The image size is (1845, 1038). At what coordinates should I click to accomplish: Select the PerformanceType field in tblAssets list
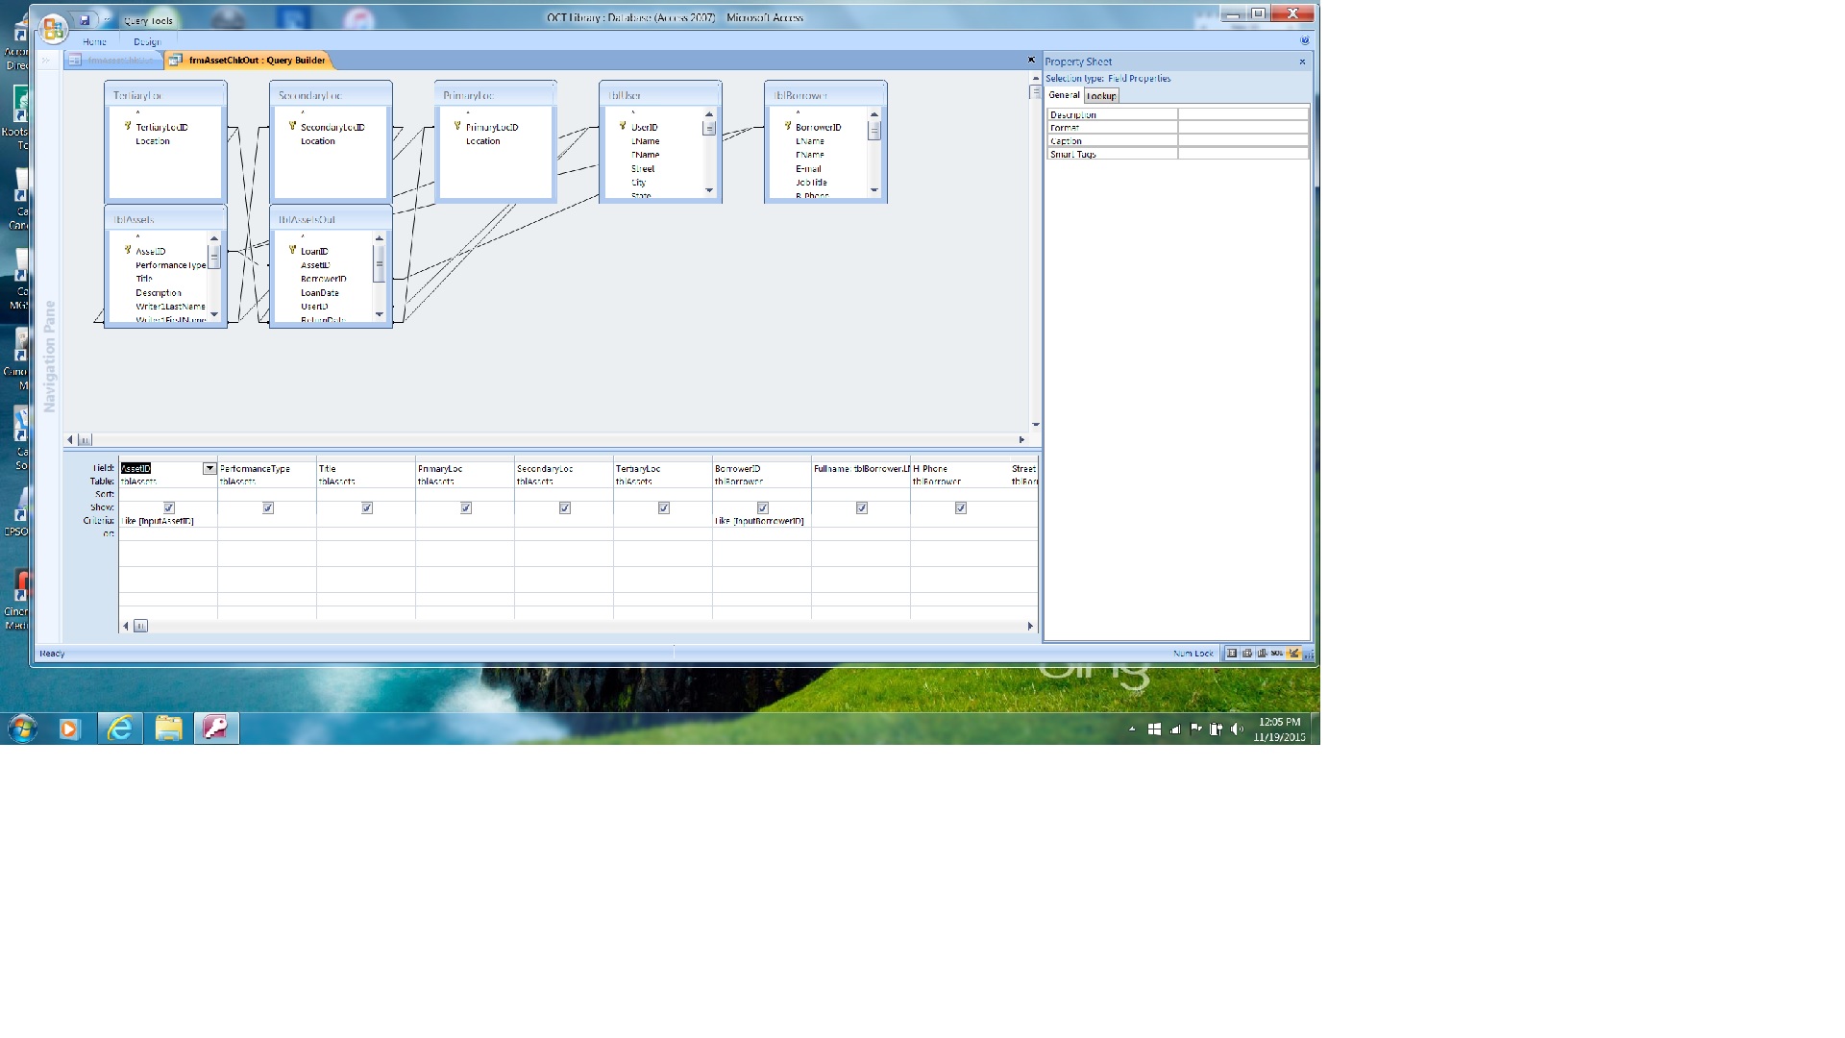[171, 265]
